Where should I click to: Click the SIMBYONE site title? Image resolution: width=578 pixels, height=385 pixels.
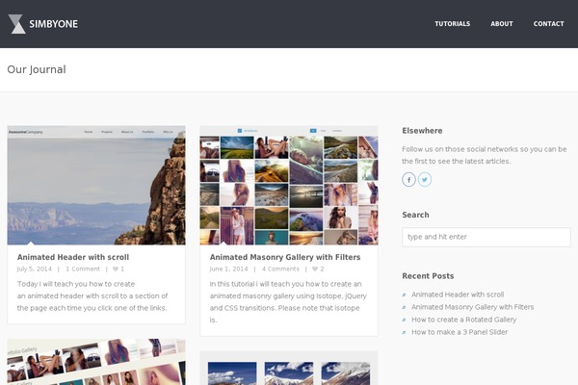(53, 24)
